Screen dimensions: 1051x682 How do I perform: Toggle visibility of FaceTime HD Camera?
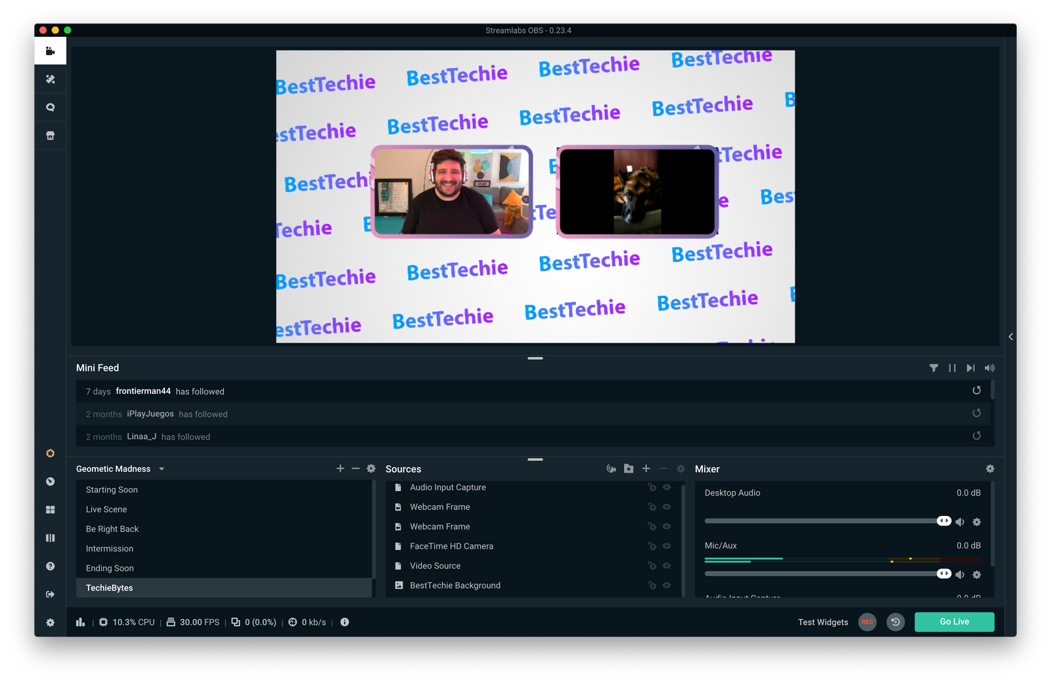[667, 546]
